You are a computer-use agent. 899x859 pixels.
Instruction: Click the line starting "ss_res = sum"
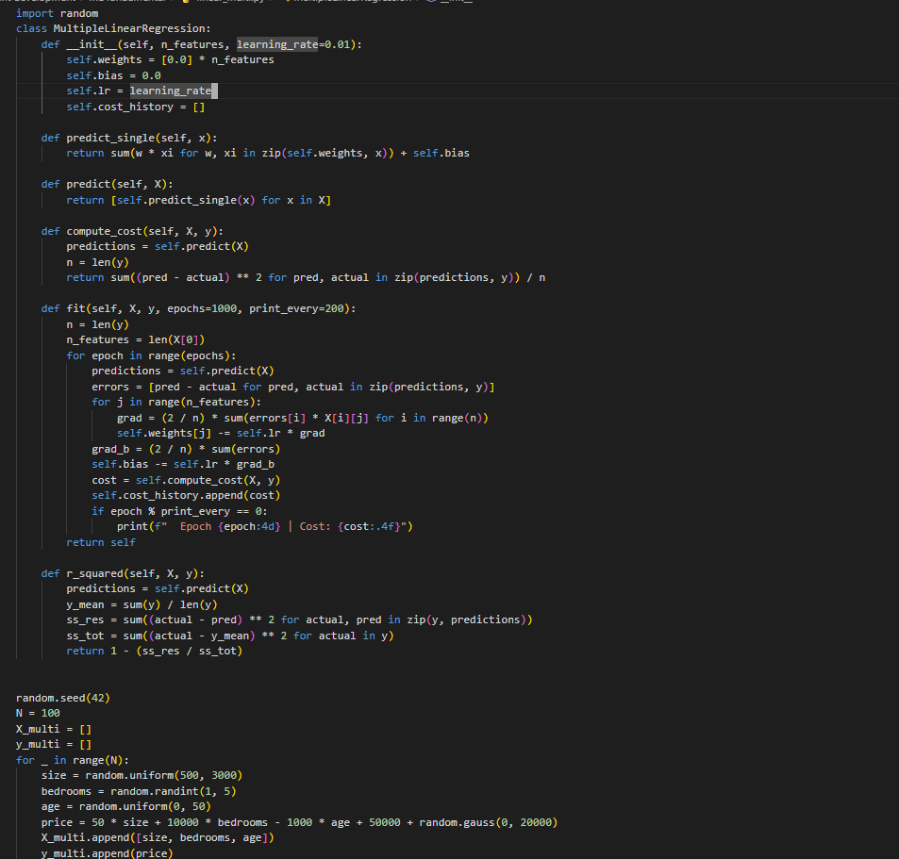(299, 620)
